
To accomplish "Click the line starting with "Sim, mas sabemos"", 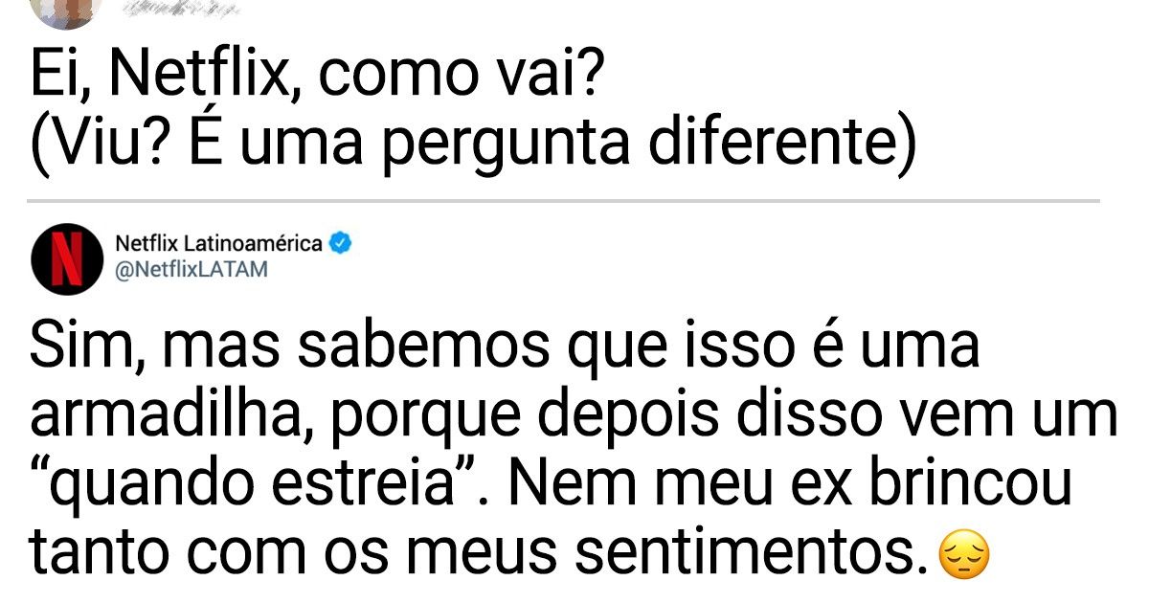I will tap(505, 346).
